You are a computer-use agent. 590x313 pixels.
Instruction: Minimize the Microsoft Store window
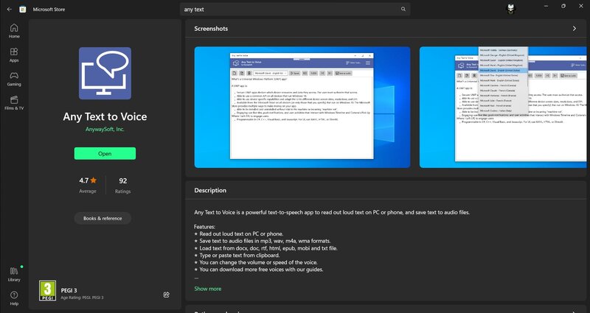[x=546, y=7]
